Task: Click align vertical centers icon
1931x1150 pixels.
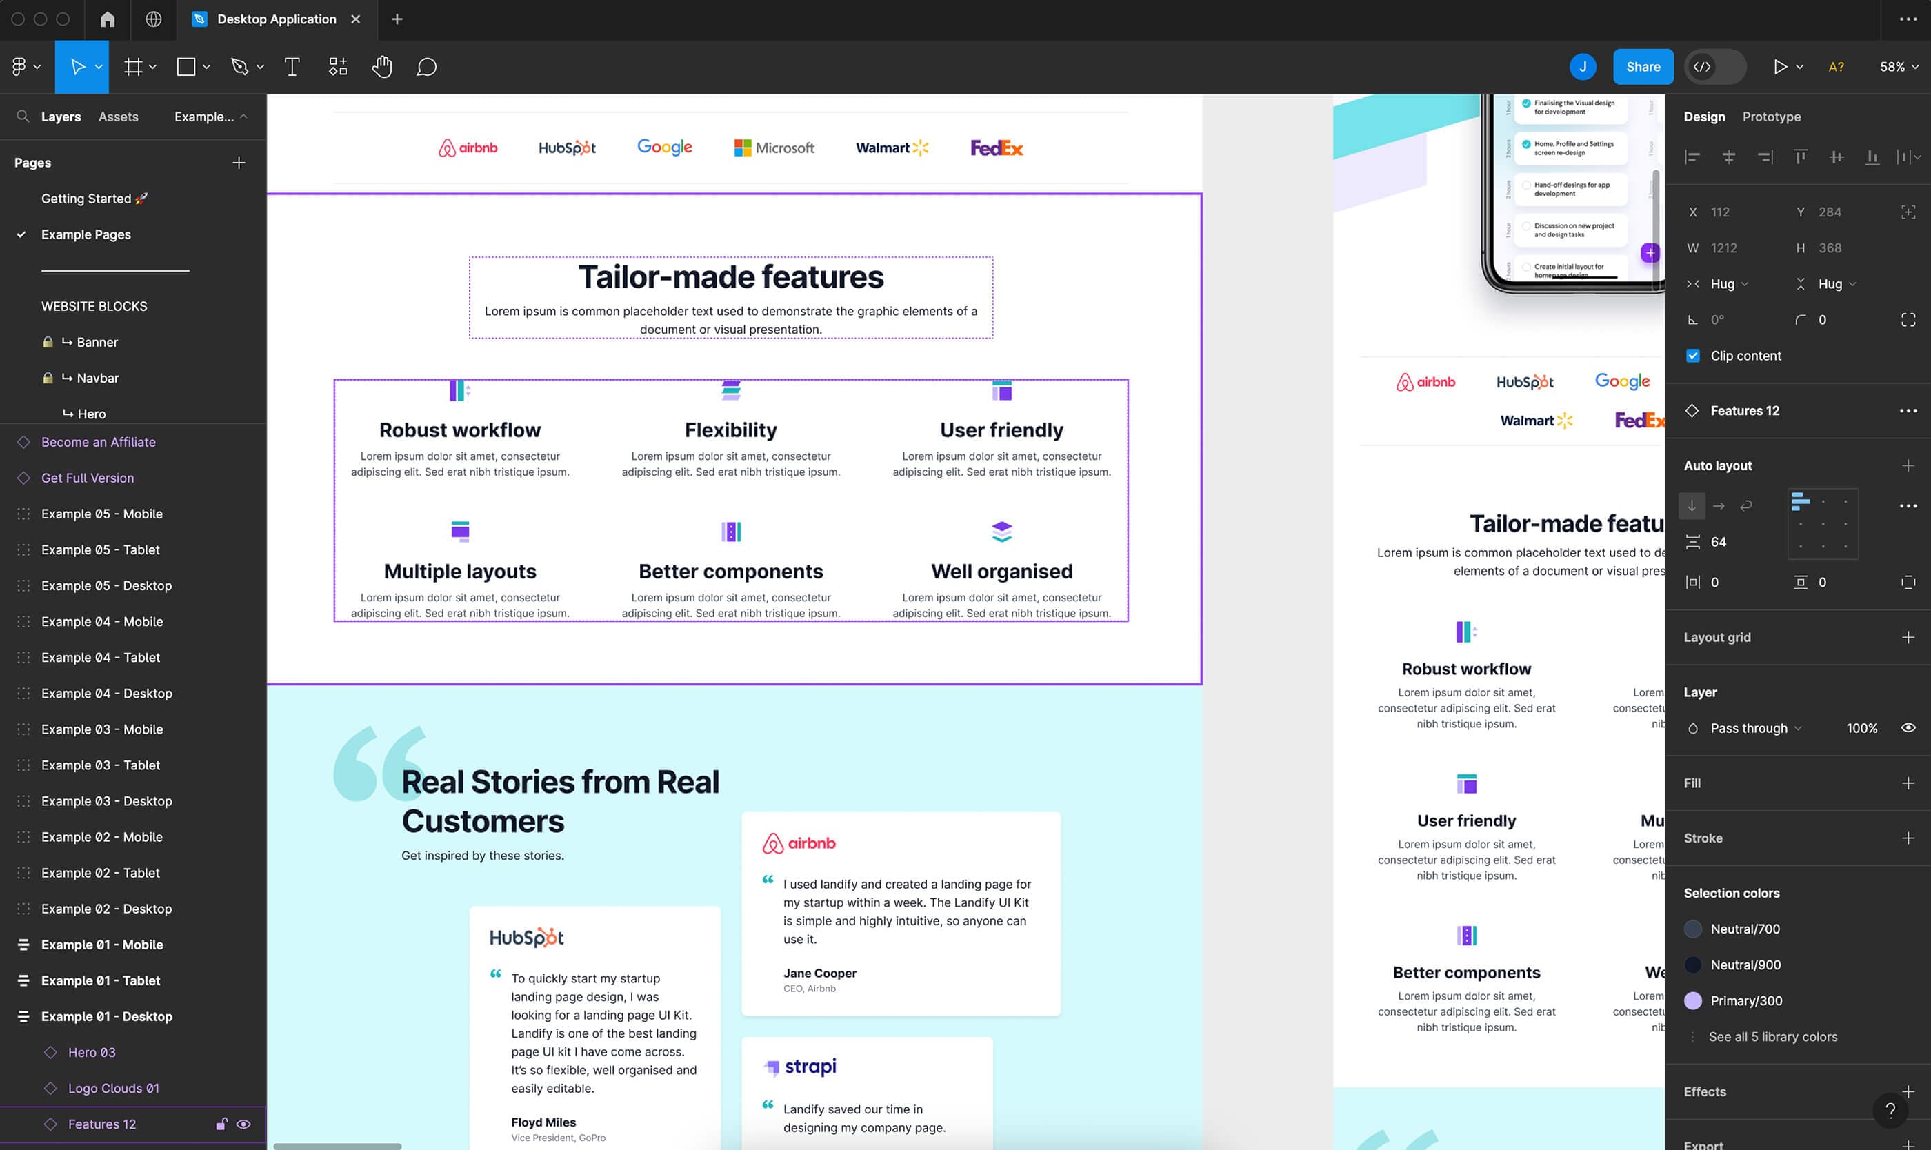Action: click(x=1837, y=157)
